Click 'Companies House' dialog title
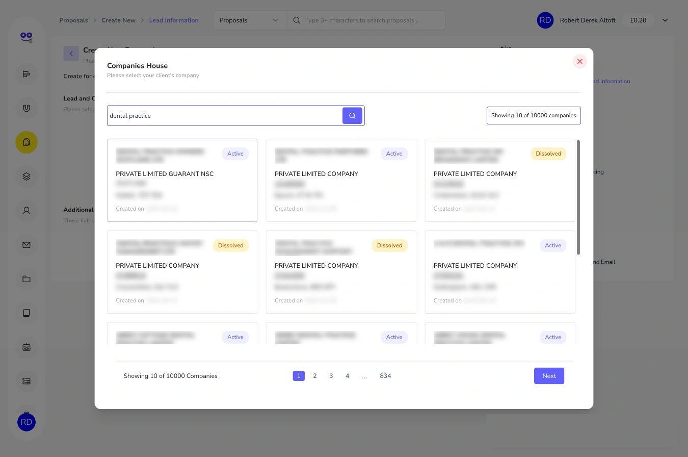Screen dimensions: 688x457 (138, 66)
